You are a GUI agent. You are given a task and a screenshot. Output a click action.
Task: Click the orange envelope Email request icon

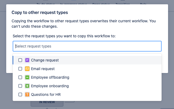point(27,69)
